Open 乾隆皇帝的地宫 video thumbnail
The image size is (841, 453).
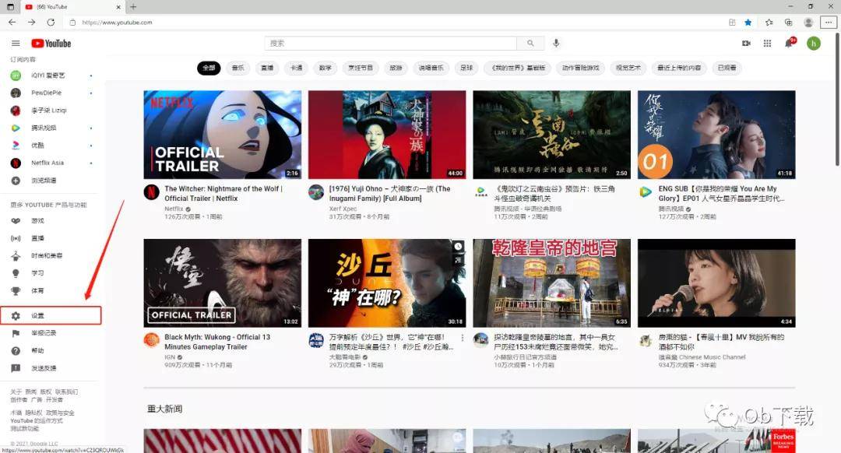click(552, 283)
